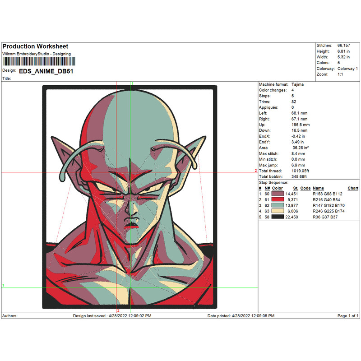
Task: Click the Colorway 1 value
Action: [x=347, y=69]
